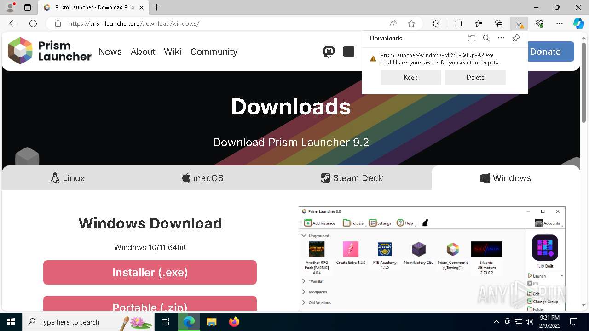Select the Windows tab
589x331 pixels.
(506, 178)
